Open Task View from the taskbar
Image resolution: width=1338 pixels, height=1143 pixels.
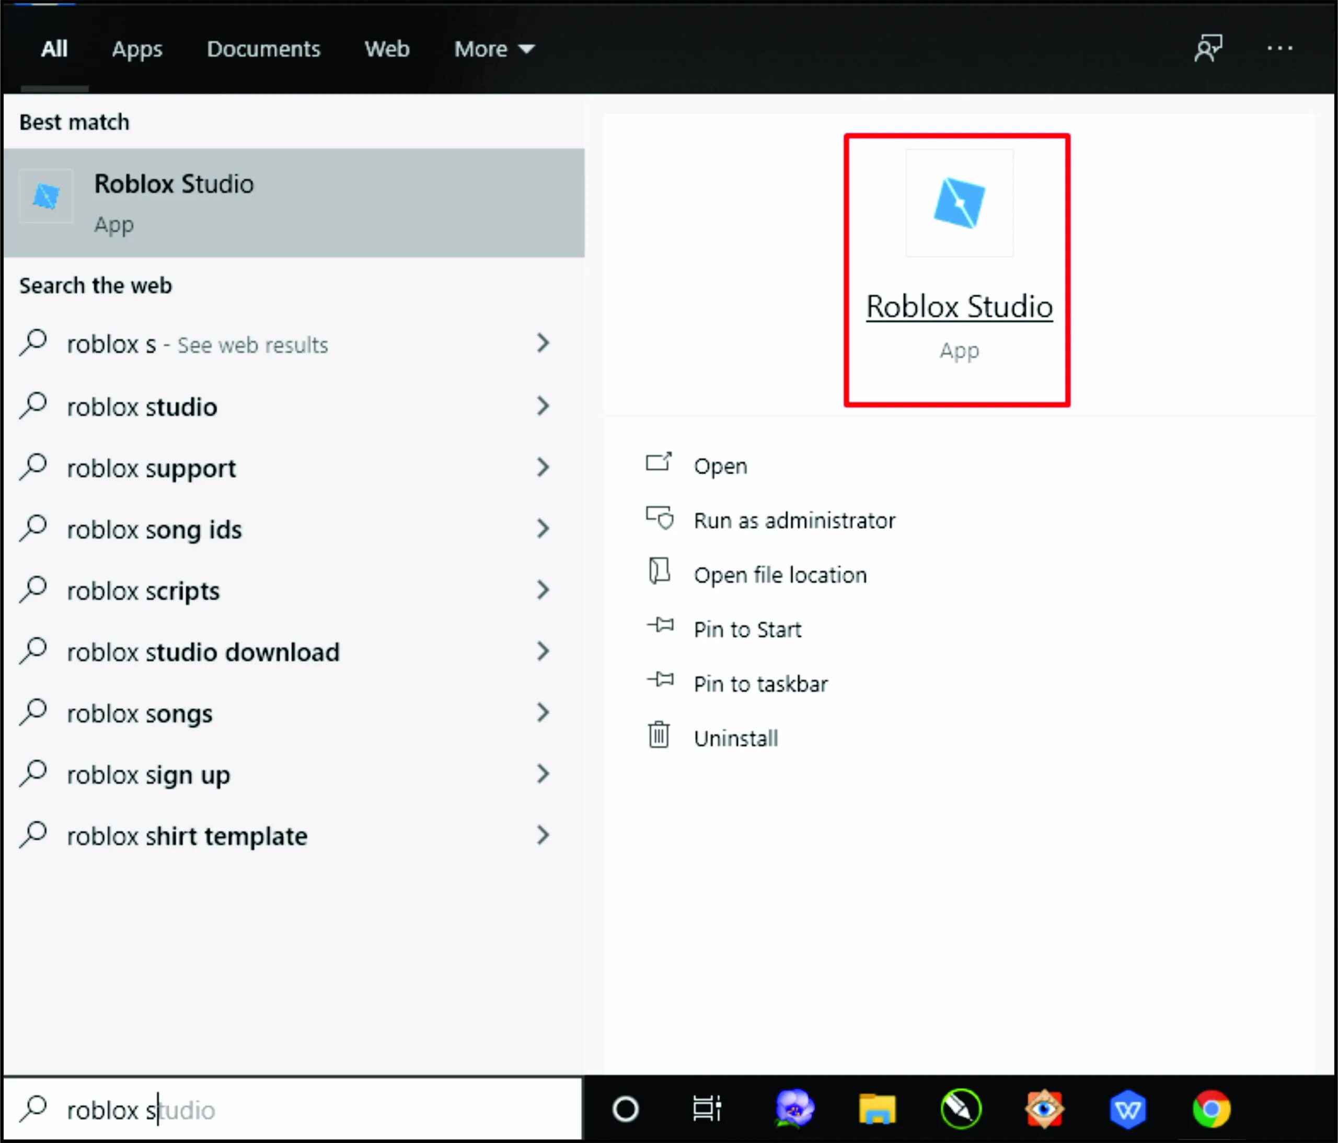(x=707, y=1110)
